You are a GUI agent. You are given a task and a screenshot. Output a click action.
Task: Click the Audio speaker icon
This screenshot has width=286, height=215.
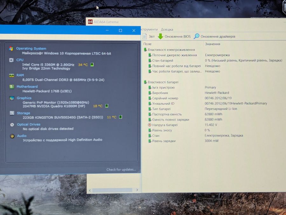(12, 136)
